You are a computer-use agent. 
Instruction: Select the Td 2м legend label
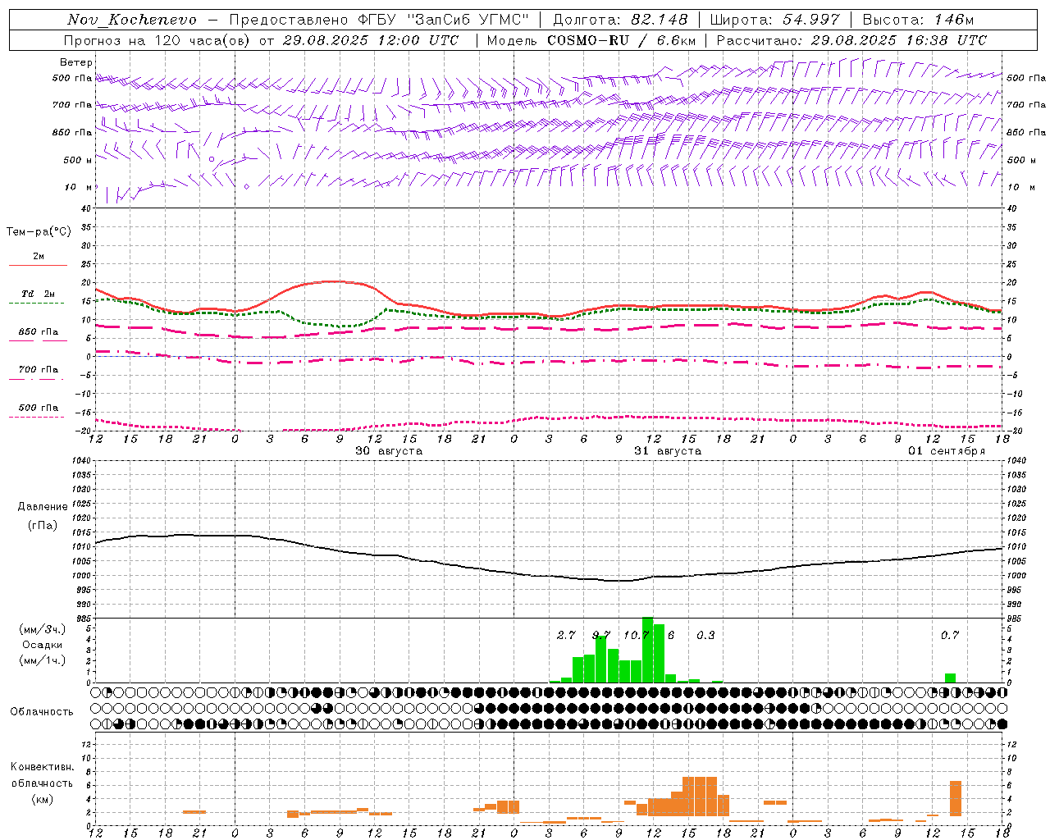tap(39, 294)
